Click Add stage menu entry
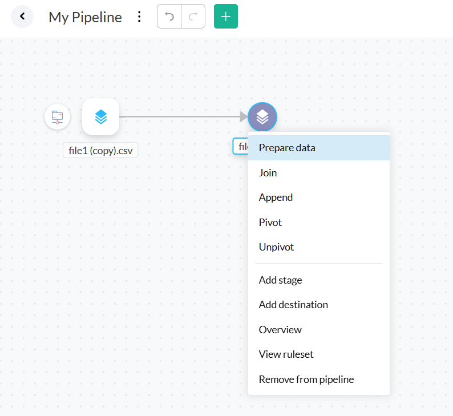 280,280
